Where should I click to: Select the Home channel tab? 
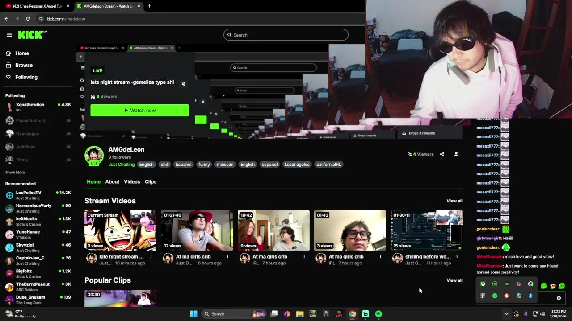[93, 181]
